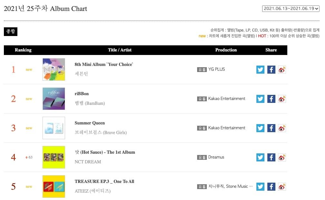The image size is (325, 200).
Task: Share TREASURE EP.3 album on Twitter
Action: (x=260, y=186)
